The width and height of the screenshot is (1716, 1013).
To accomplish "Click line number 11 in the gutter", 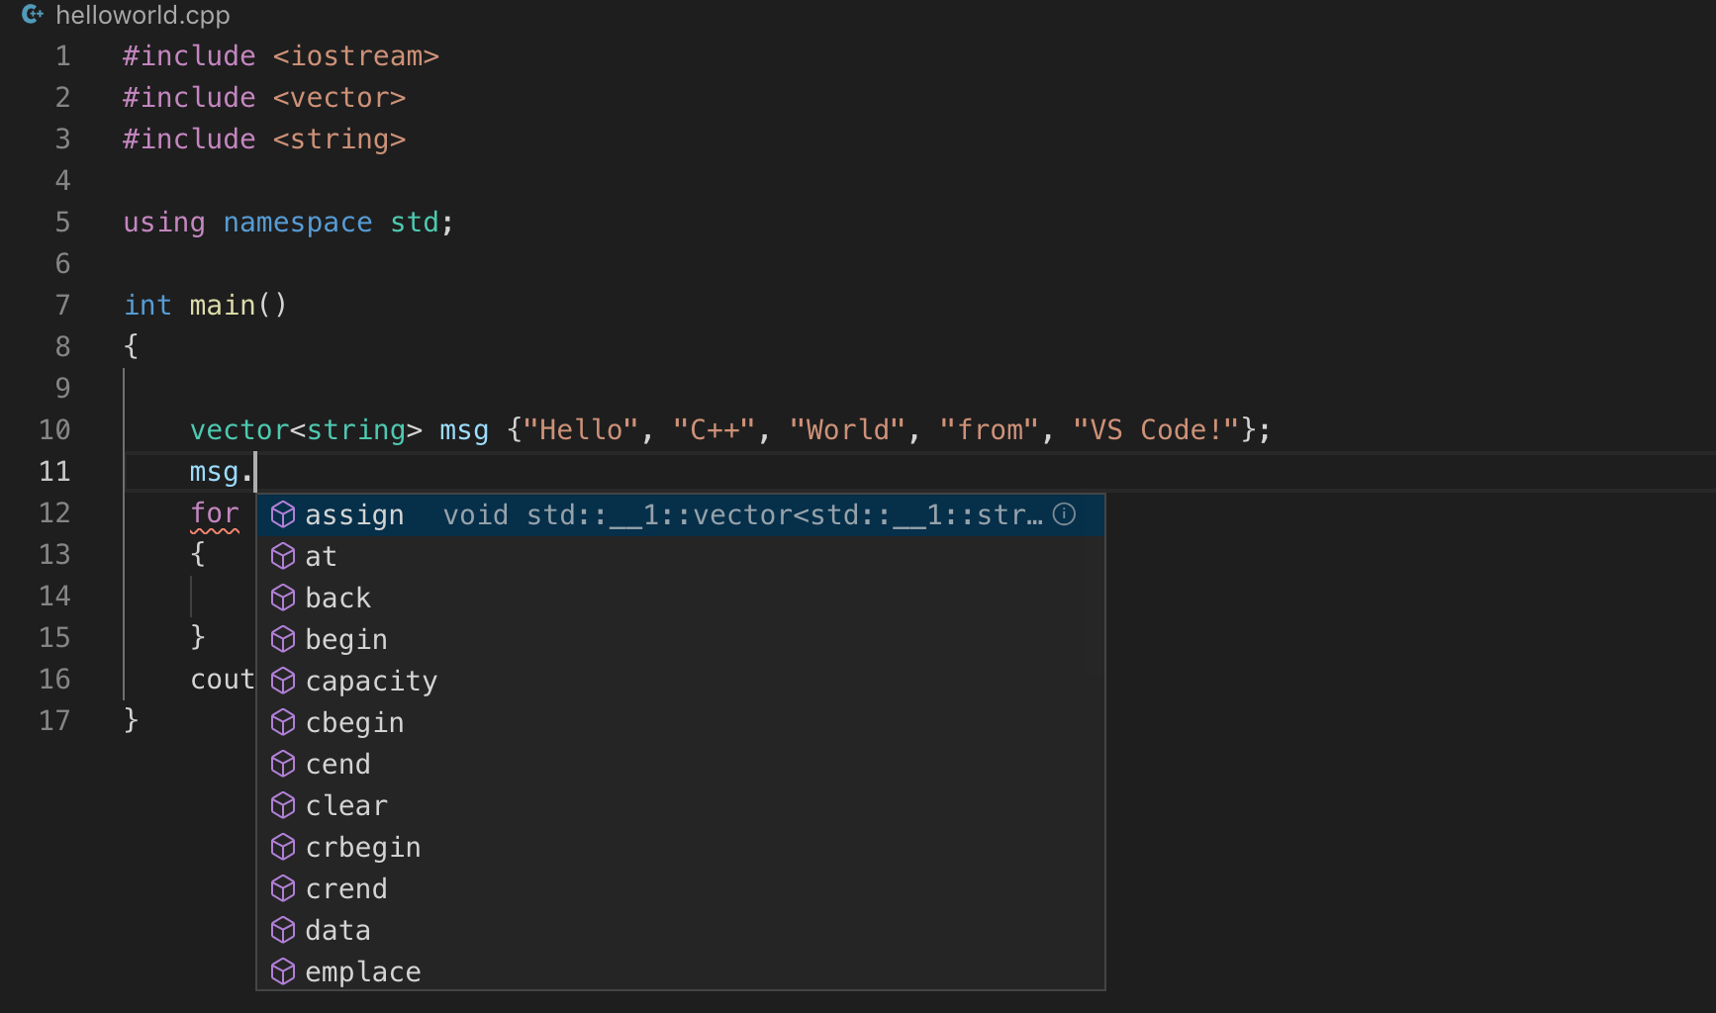I will [x=54, y=471].
